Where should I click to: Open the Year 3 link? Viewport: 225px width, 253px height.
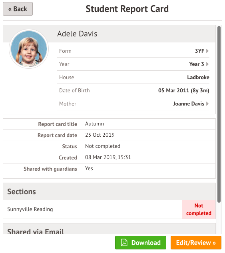tap(197, 64)
